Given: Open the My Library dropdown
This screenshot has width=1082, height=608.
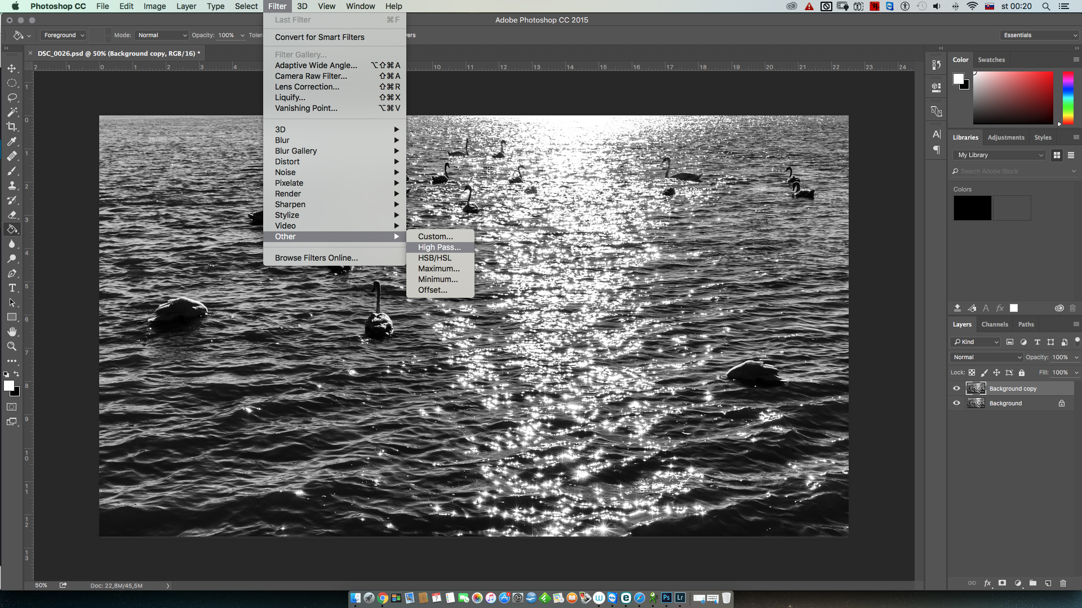Looking at the screenshot, I should [x=1000, y=155].
